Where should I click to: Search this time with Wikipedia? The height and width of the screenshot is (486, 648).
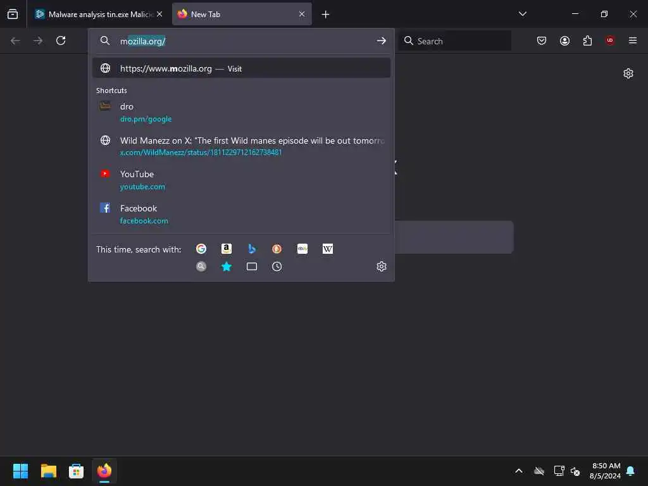pos(328,249)
